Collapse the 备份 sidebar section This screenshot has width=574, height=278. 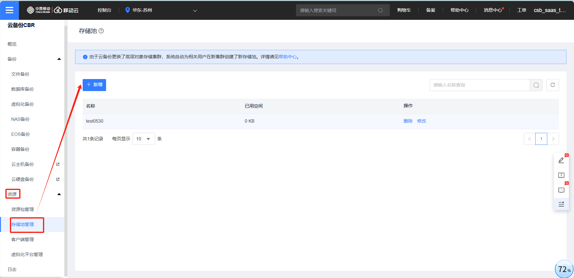click(59, 59)
